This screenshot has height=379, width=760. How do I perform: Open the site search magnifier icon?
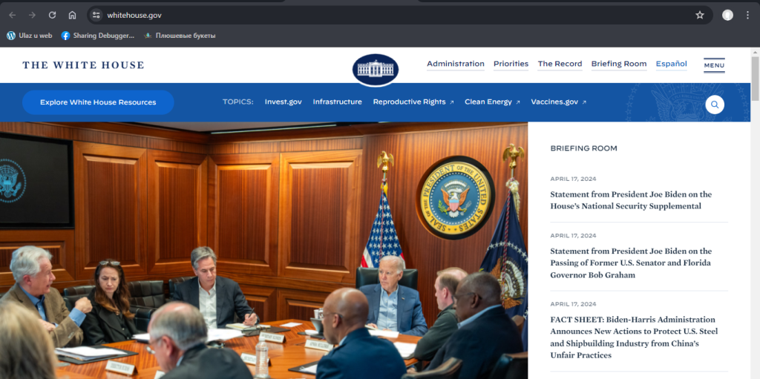point(714,105)
